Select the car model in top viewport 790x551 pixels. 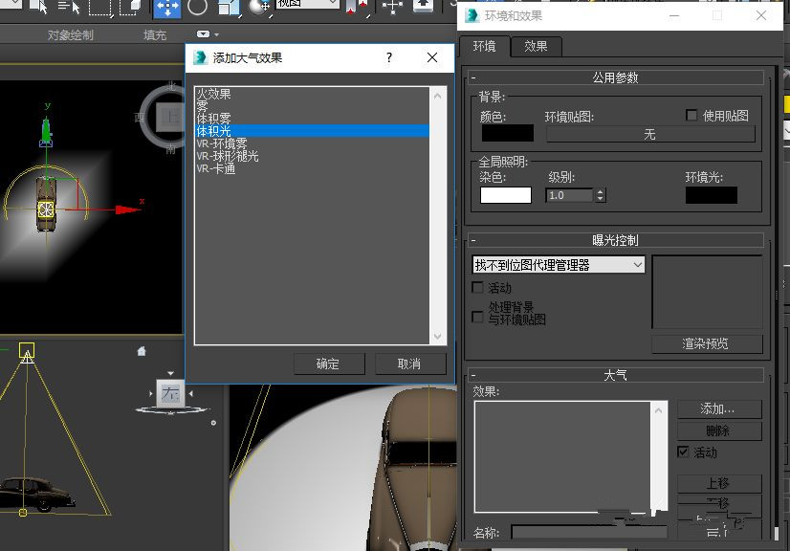46,204
